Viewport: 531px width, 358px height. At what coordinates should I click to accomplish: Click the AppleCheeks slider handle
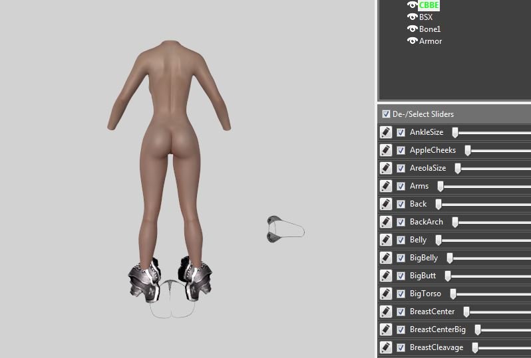click(468, 151)
